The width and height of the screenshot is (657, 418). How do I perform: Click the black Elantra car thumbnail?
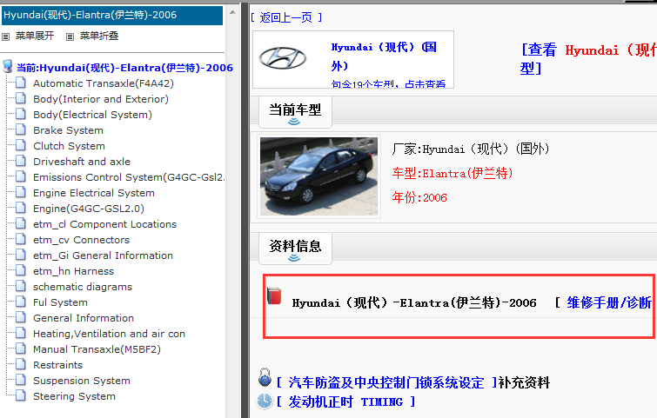coord(319,176)
